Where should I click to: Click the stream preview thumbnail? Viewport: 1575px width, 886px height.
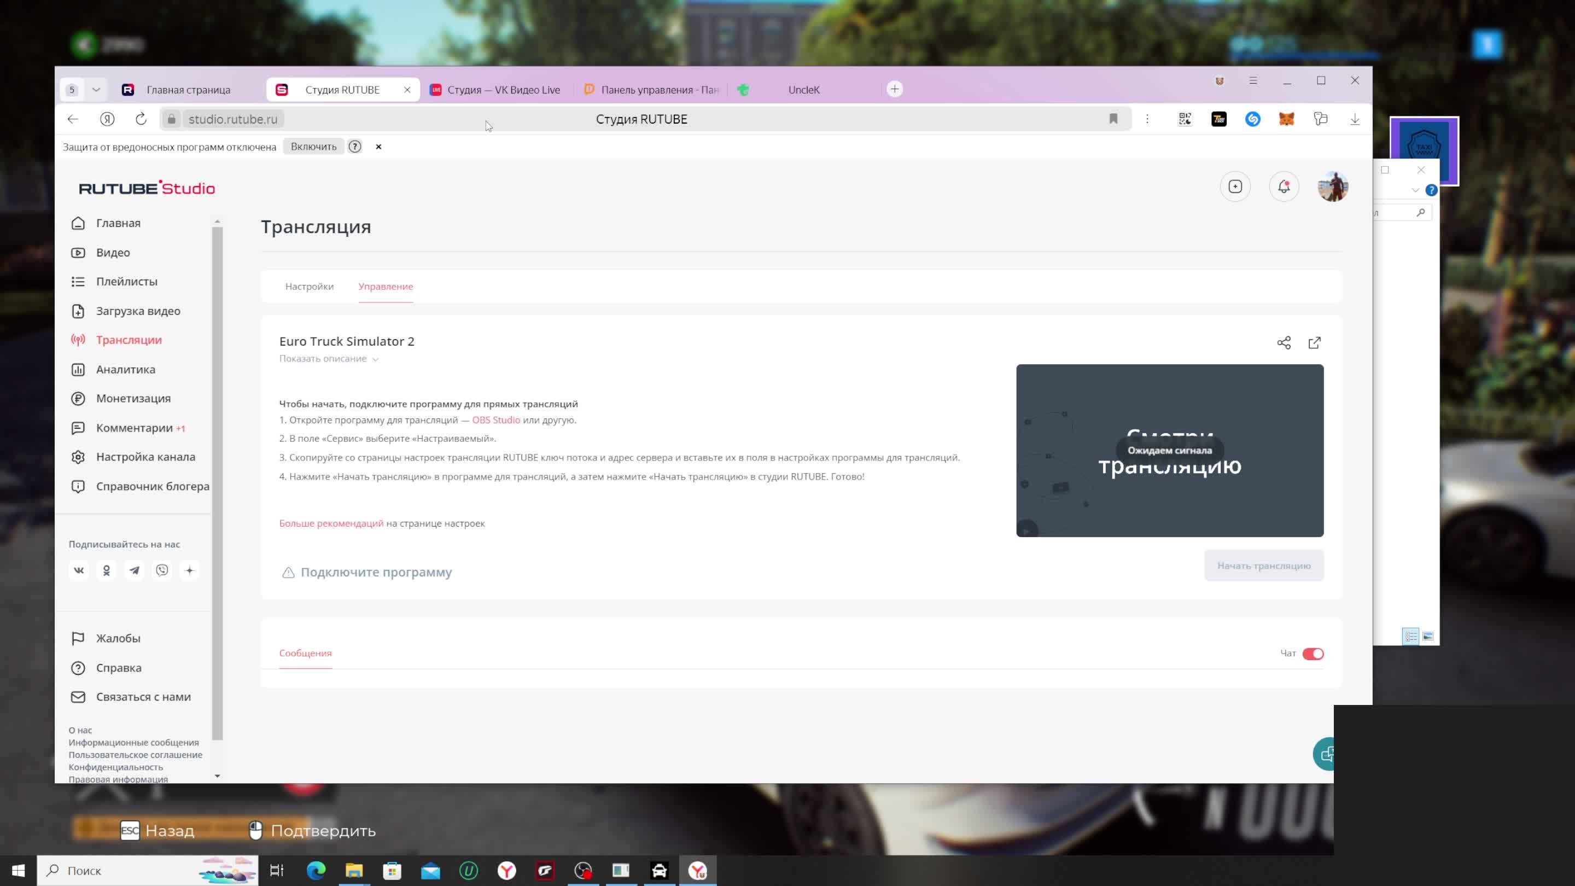(x=1169, y=451)
